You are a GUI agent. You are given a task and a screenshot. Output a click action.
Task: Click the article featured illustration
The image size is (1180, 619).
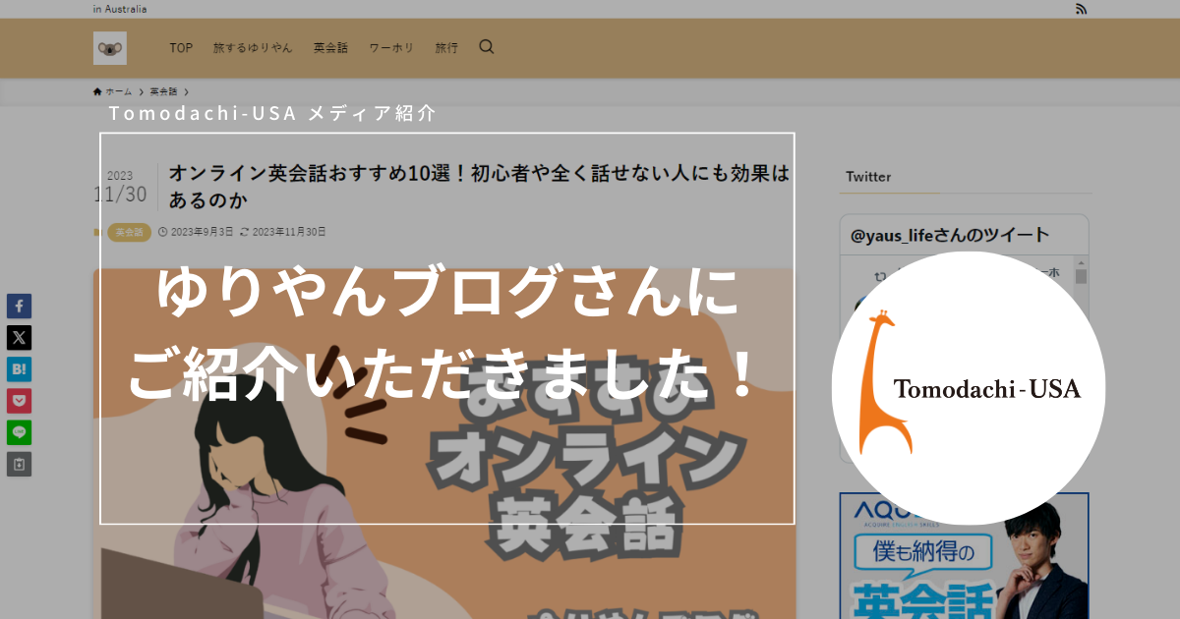point(444,444)
